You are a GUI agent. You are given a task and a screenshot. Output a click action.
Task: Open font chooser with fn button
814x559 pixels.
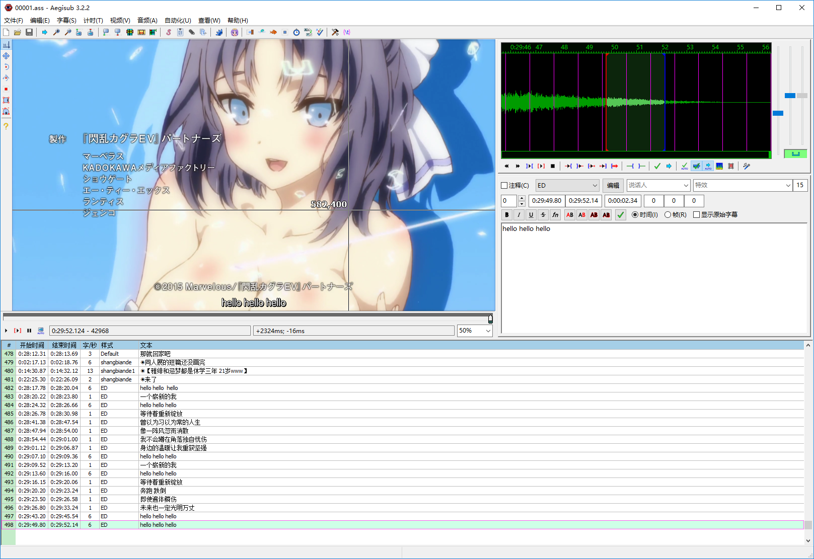(555, 215)
